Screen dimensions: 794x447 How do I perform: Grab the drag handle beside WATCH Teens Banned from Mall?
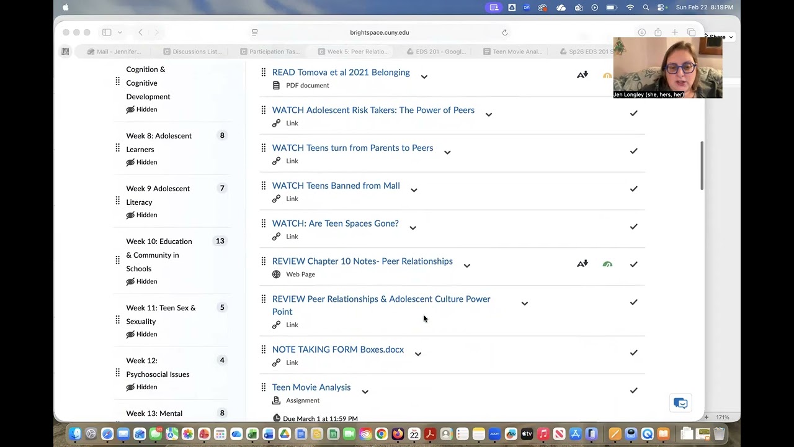tap(263, 186)
